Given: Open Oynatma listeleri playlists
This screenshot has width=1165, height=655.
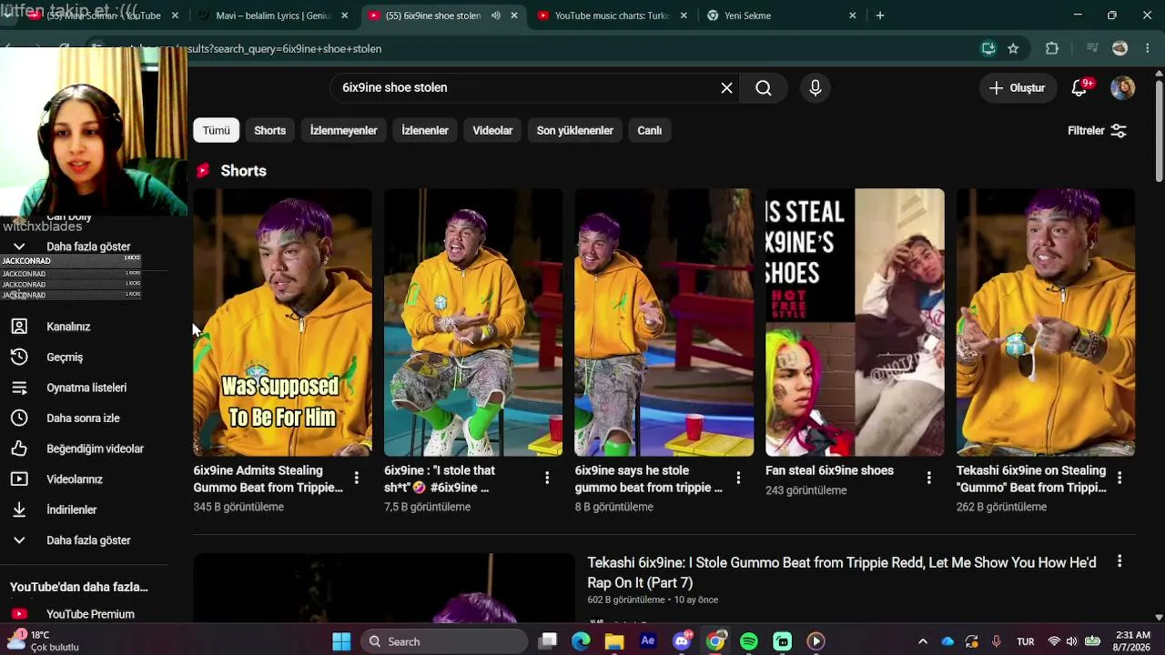Looking at the screenshot, I should (86, 388).
